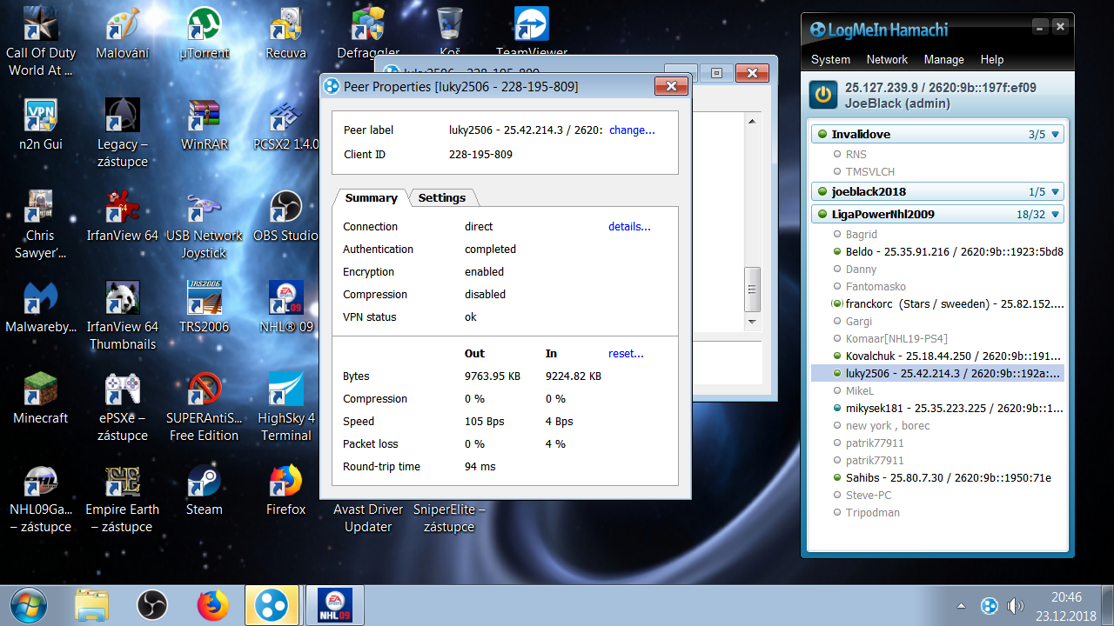Toggle the LigaPowerNhl2009 network status dot
This screenshot has height=626, width=1114.
(822, 215)
